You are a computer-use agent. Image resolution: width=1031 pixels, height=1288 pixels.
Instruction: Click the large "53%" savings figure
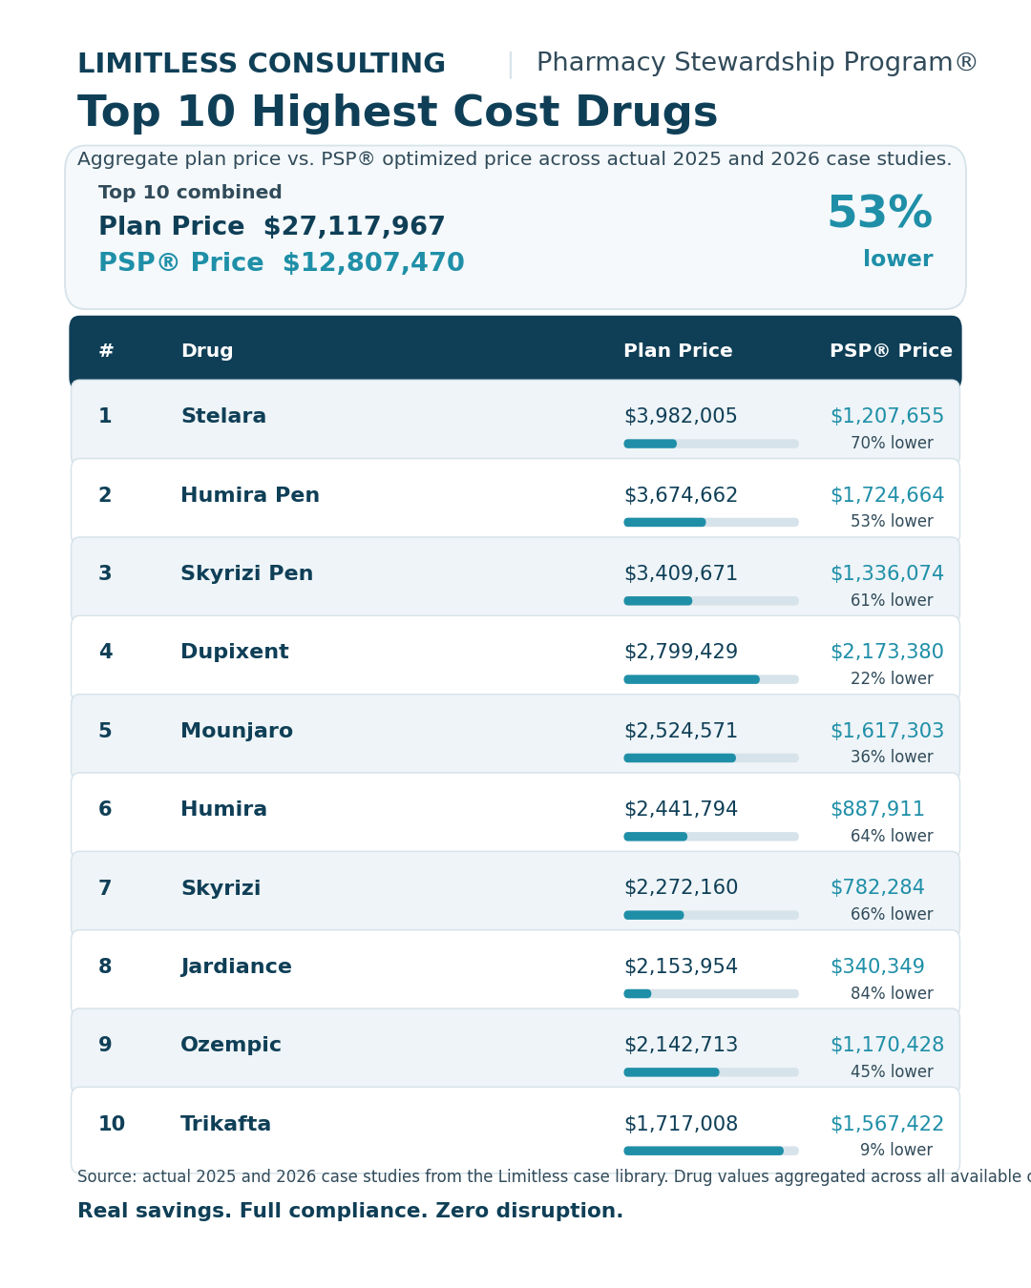point(879,214)
